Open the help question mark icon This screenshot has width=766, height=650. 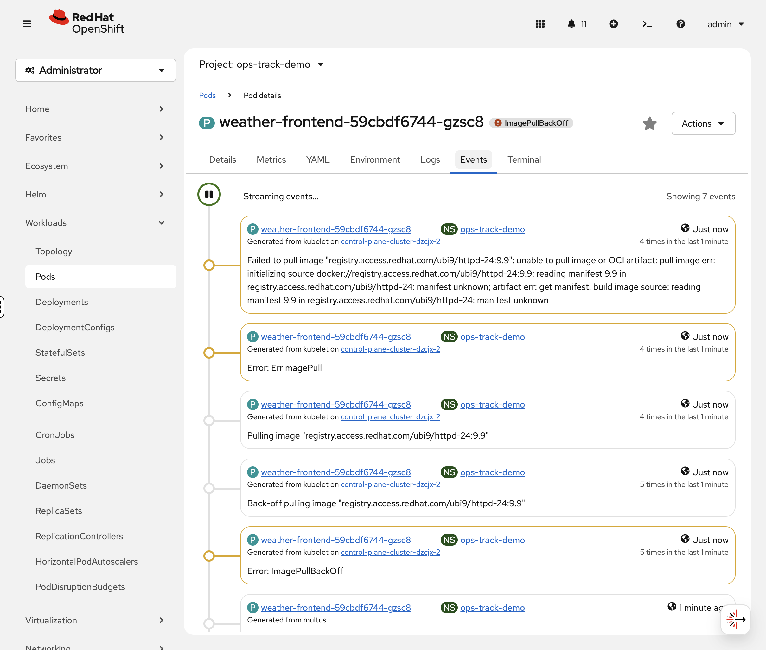pyautogui.click(x=680, y=24)
